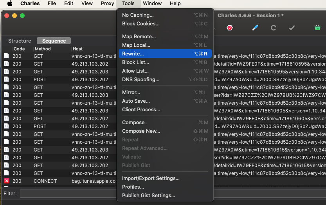Image resolution: width=326 pixels, height=205 pixels.
Task: Sort requests by Method column header
Action: point(43,49)
